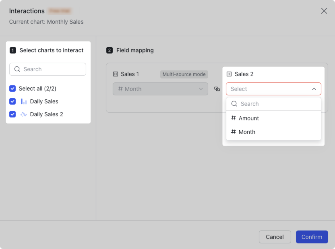Screen dimensions: 335x249
Task: Choose Month from the field list
Action: pyautogui.click(x=273, y=132)
